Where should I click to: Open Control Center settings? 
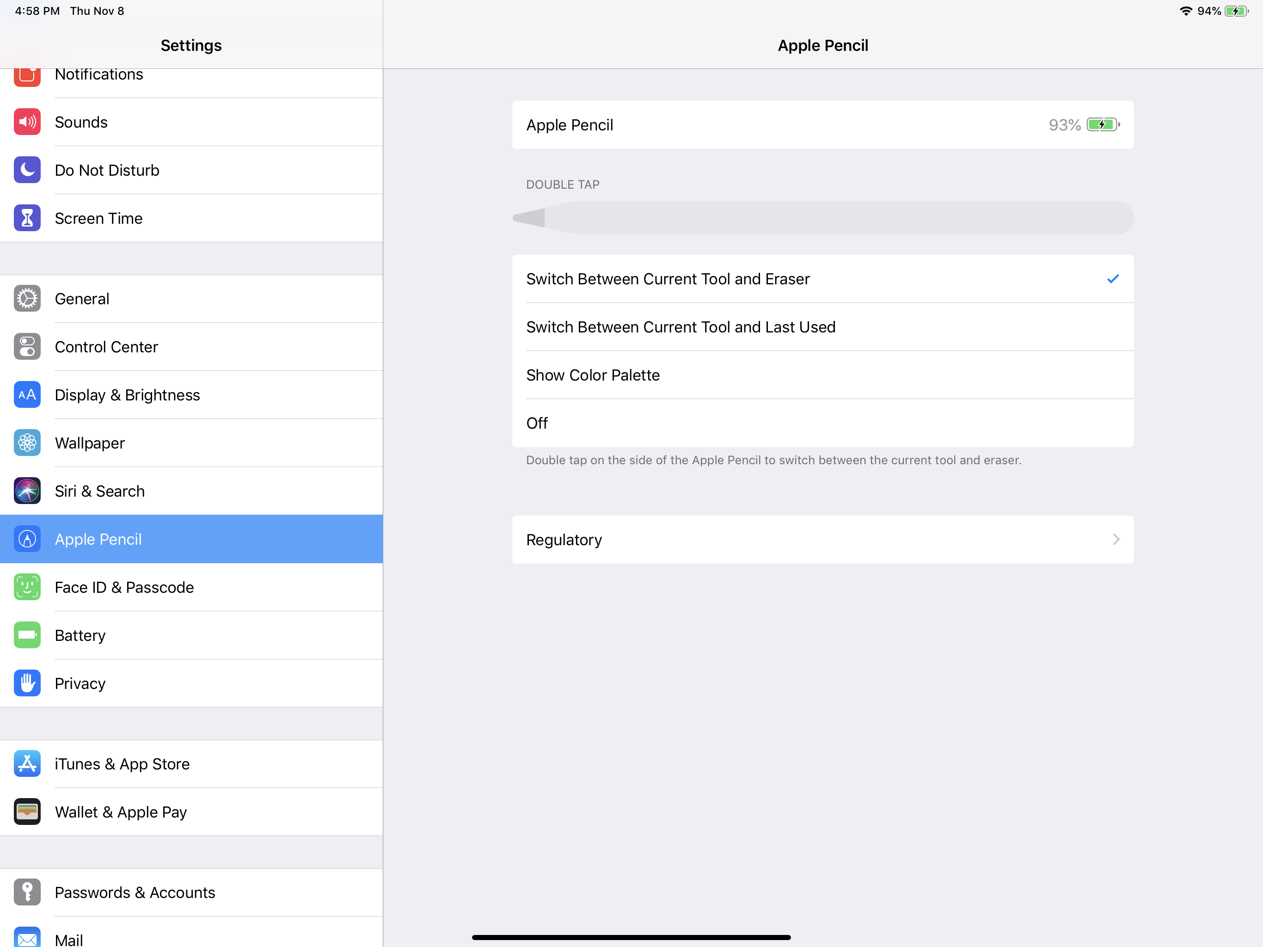(191, 346)
